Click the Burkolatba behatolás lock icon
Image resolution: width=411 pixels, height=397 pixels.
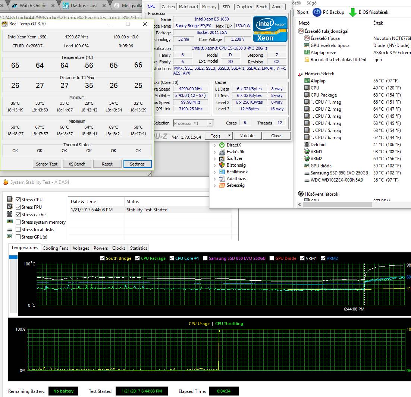(x=307, y=60)
